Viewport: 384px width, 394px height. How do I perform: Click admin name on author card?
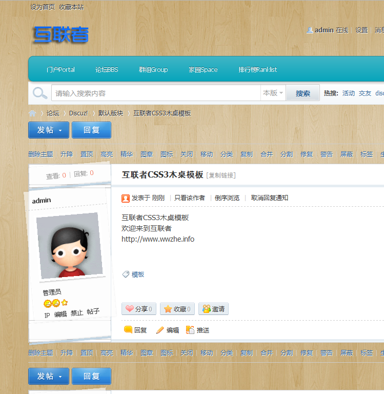pos(42,201)
